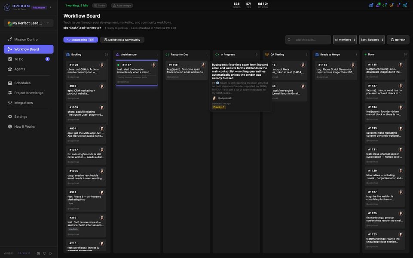Open Project Knowledge in the sidebar
Image resolution: width=413 pixels, height=258 pixels.
pyautogui.click(x=29, y=93)
